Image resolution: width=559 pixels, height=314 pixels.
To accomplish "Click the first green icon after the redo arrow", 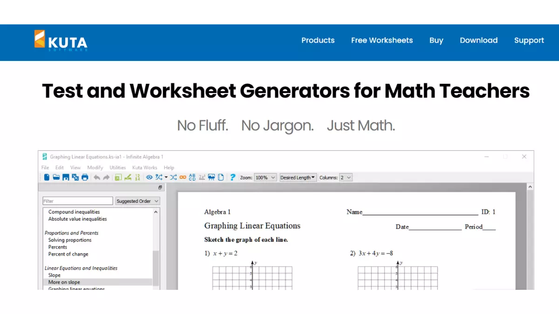I will pyautogui.click(x=118, y=177).
